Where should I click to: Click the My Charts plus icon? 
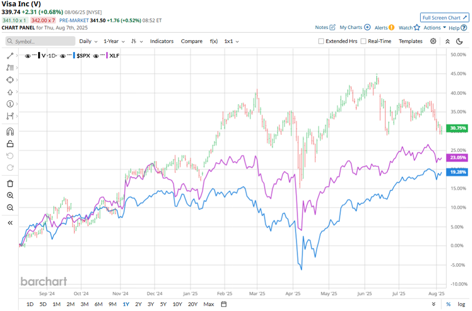click(x=367, y=28)
